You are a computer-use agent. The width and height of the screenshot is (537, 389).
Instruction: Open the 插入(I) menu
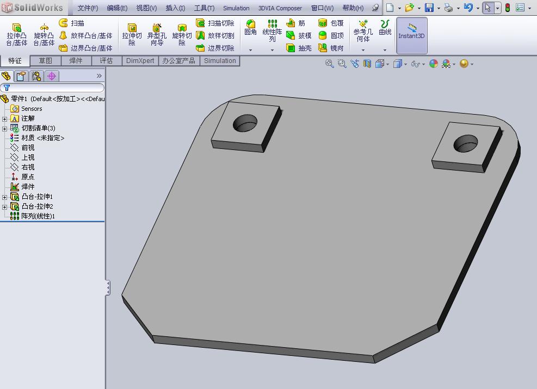click(x=175, y=8)
